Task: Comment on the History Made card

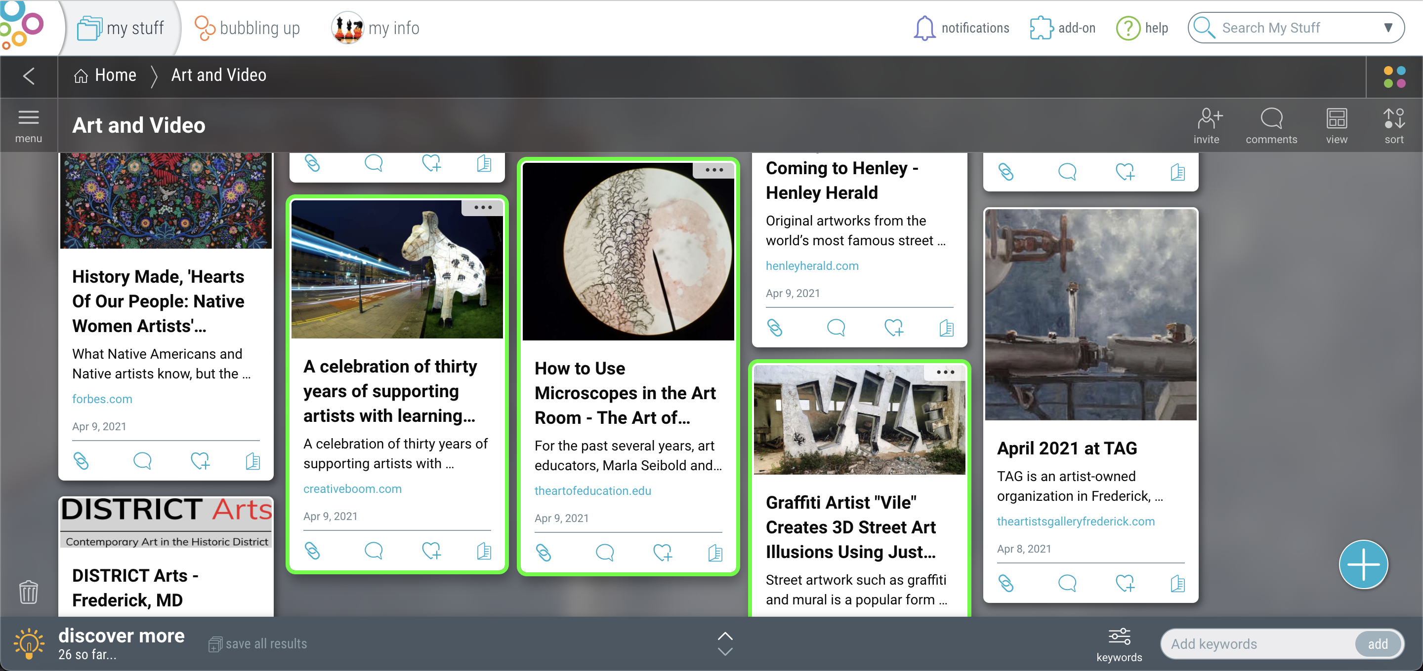Action: tap(142, 460)
